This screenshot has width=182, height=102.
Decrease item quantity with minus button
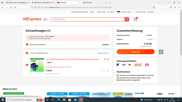100,70
